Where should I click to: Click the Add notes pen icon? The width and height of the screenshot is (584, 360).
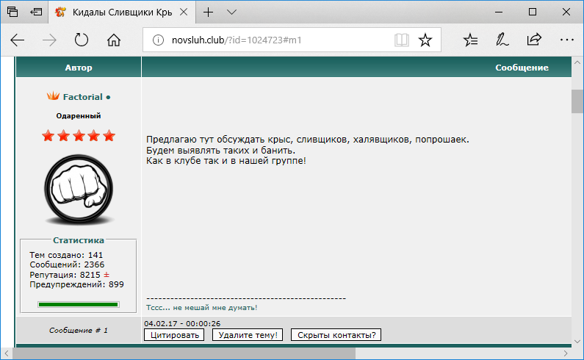pos(502,40)
